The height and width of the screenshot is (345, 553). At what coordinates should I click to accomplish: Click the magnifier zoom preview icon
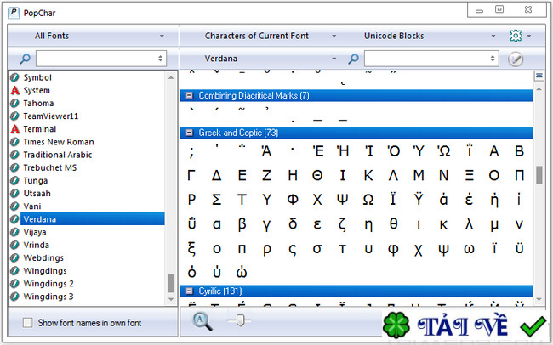pyautogui.click(x=202, y=322)
